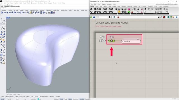This screenshot has height=100, width=179.
Task: Toggle Ortho in Rhino status bar
Action: (61, 99)
